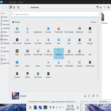The width and height of the screenshot is (111, 111).
Task: Click the application search field
Action: (56, 14)
